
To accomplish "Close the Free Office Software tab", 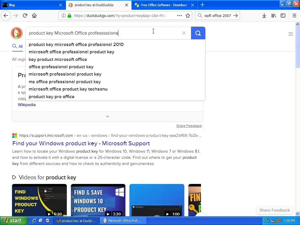I will [x=192, y=5].
